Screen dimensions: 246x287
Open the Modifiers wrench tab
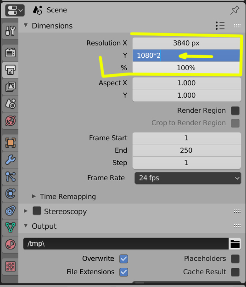pos(10,160)
